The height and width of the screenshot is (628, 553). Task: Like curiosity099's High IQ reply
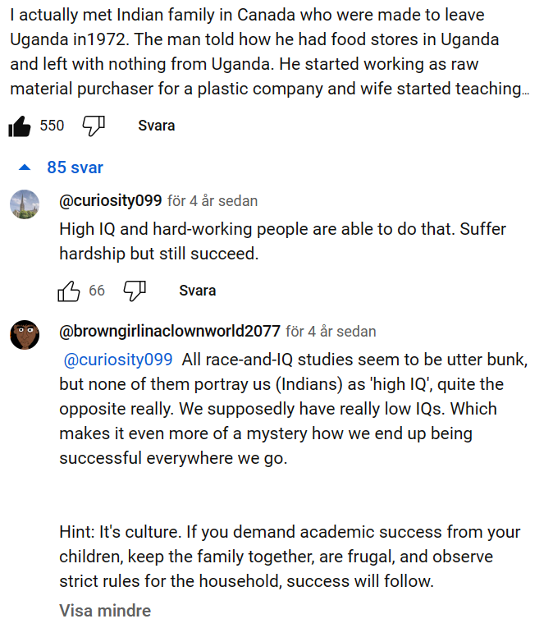(68, 291)
